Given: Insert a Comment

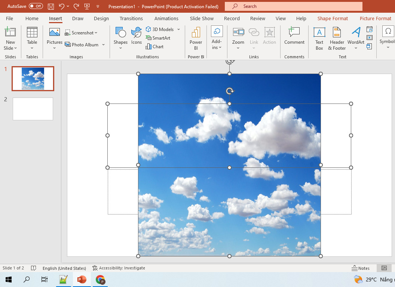Looking at the screenshot, I should click(294, 36).
